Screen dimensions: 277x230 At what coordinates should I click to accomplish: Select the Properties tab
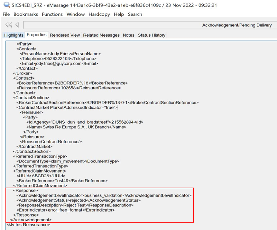pos(37,35)
